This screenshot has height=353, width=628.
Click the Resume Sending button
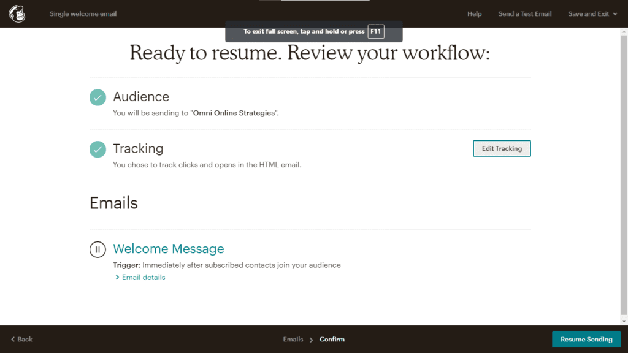click(x=586, y=340)
